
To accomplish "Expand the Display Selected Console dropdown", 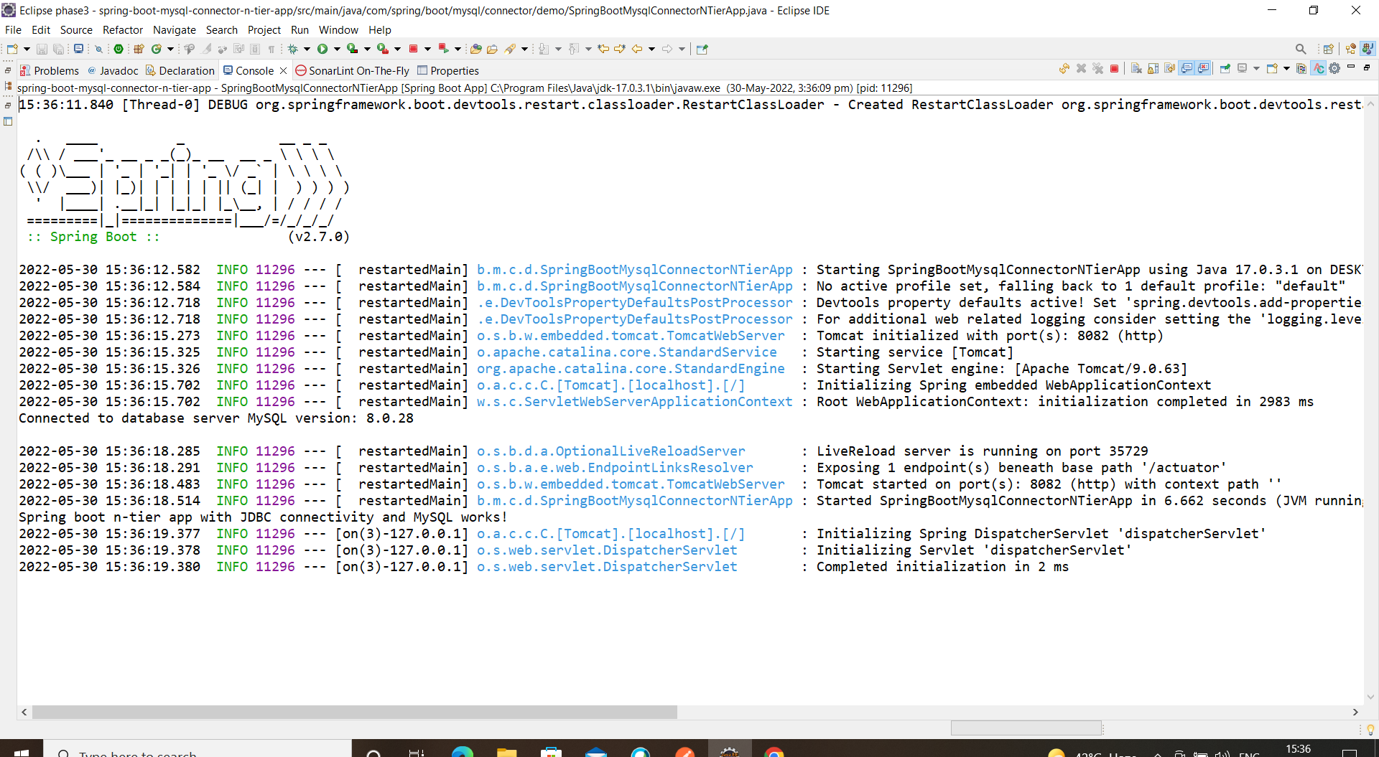I will point(1256,69).
